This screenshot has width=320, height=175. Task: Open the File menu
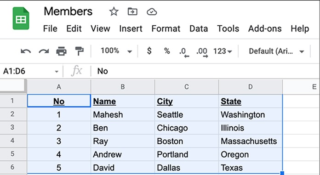tap(50, 28)
